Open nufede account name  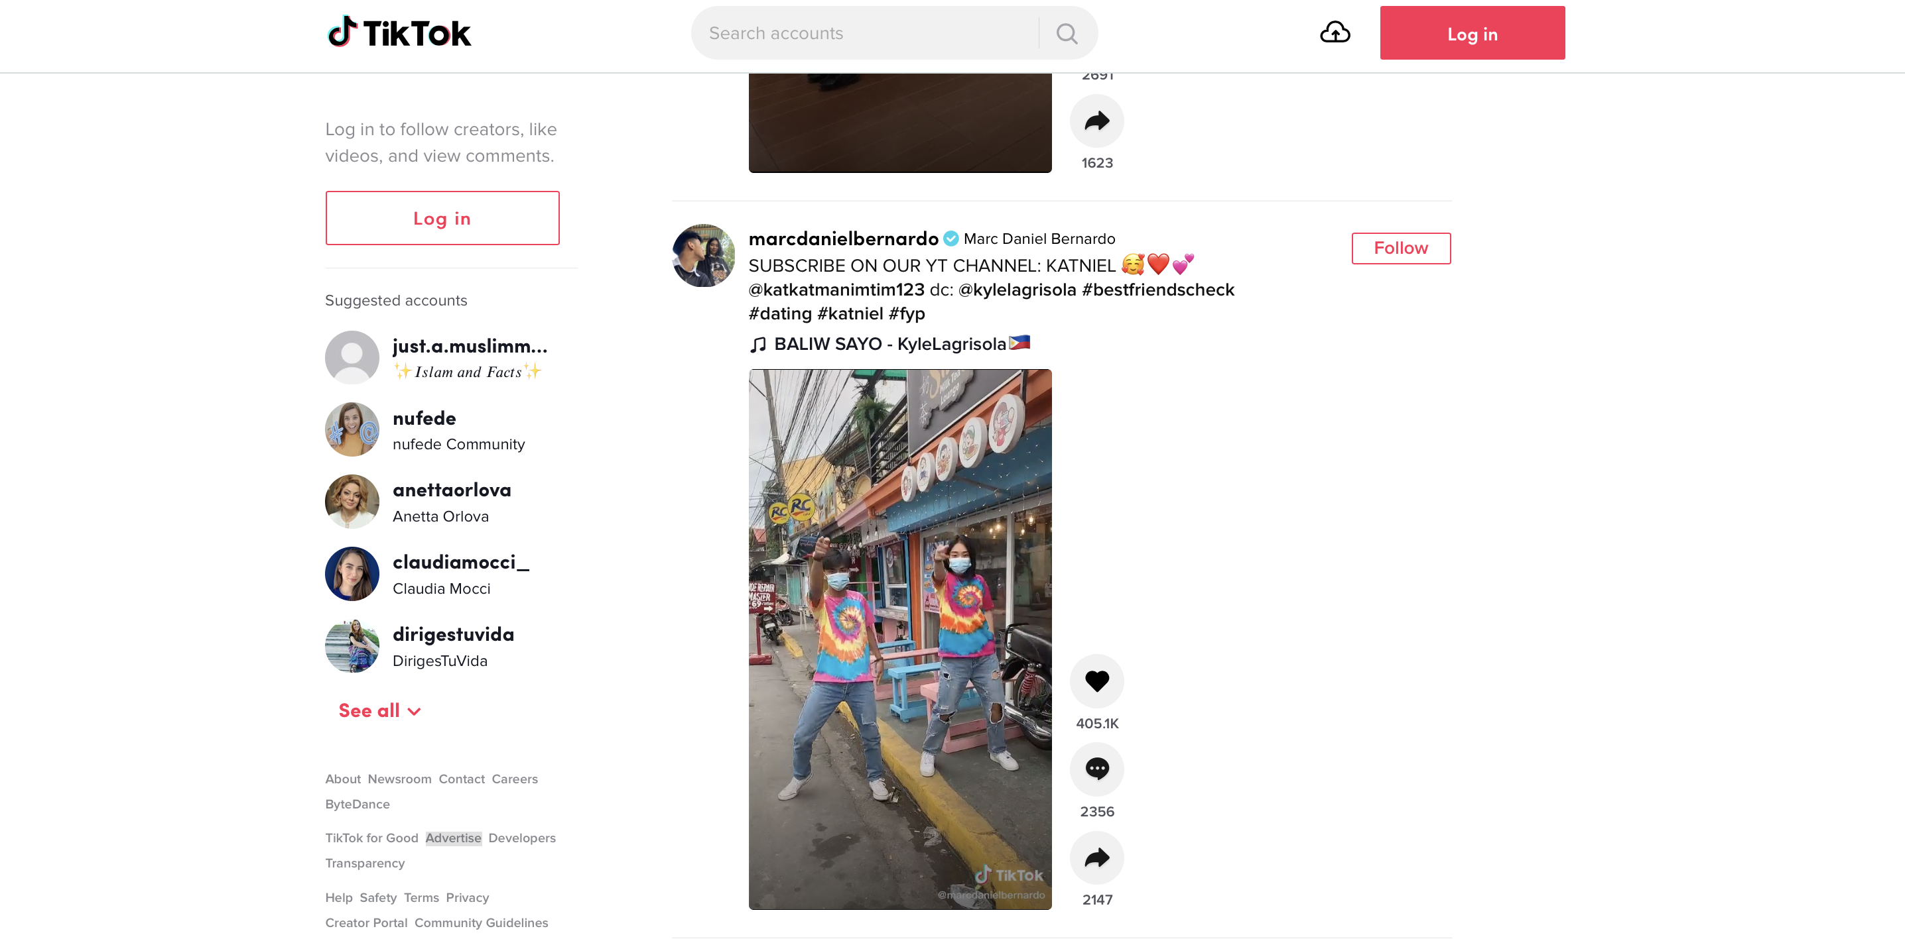point(425,419)
